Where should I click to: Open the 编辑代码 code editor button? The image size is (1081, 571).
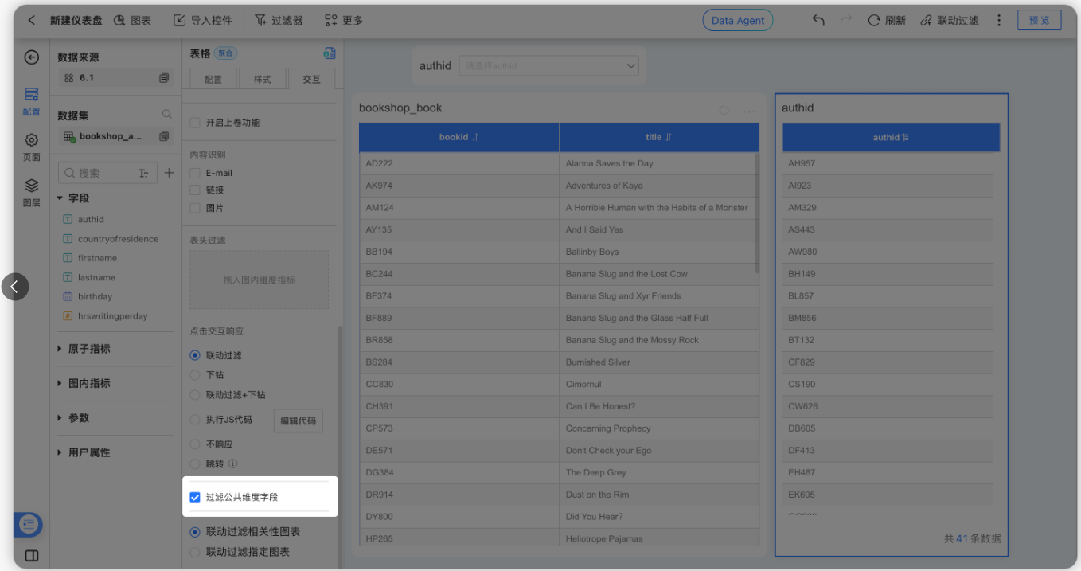298,420
